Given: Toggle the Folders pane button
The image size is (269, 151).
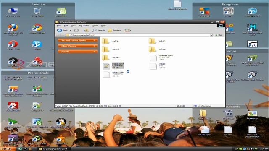Looking at the screenshot, I should tap(114, 30).
